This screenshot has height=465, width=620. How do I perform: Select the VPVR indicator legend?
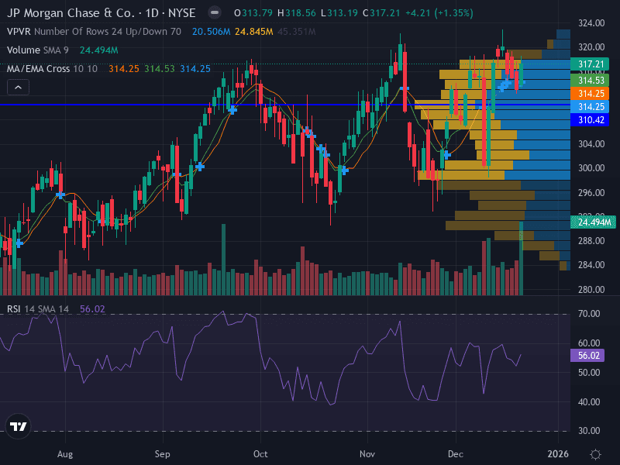pos(94,32)
